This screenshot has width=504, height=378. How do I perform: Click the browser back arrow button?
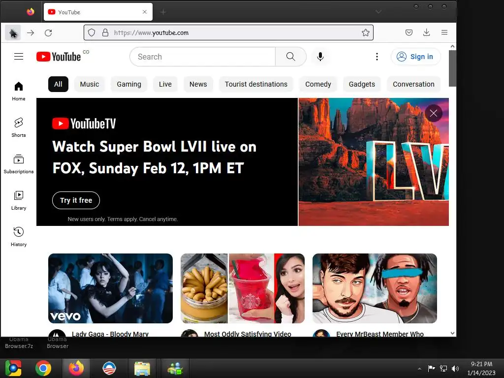[13, 33]
